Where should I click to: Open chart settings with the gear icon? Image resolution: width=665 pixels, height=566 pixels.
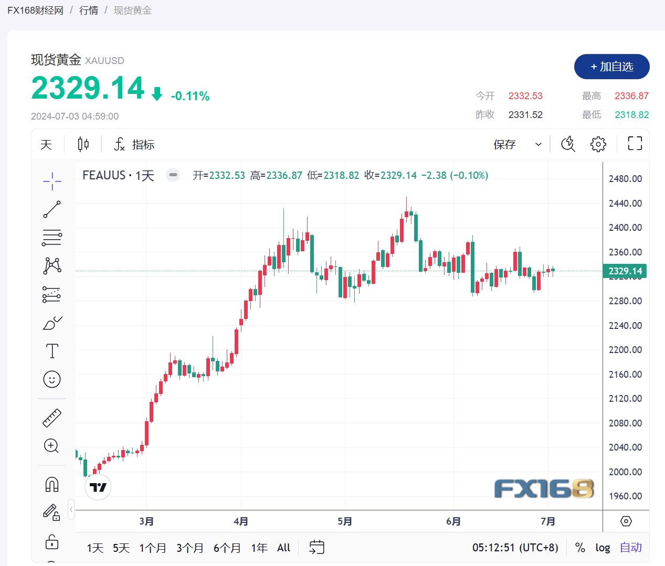click(x=598, y=144)
